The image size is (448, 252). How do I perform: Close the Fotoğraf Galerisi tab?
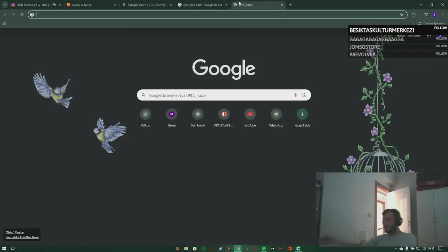[x=171, y=5]
